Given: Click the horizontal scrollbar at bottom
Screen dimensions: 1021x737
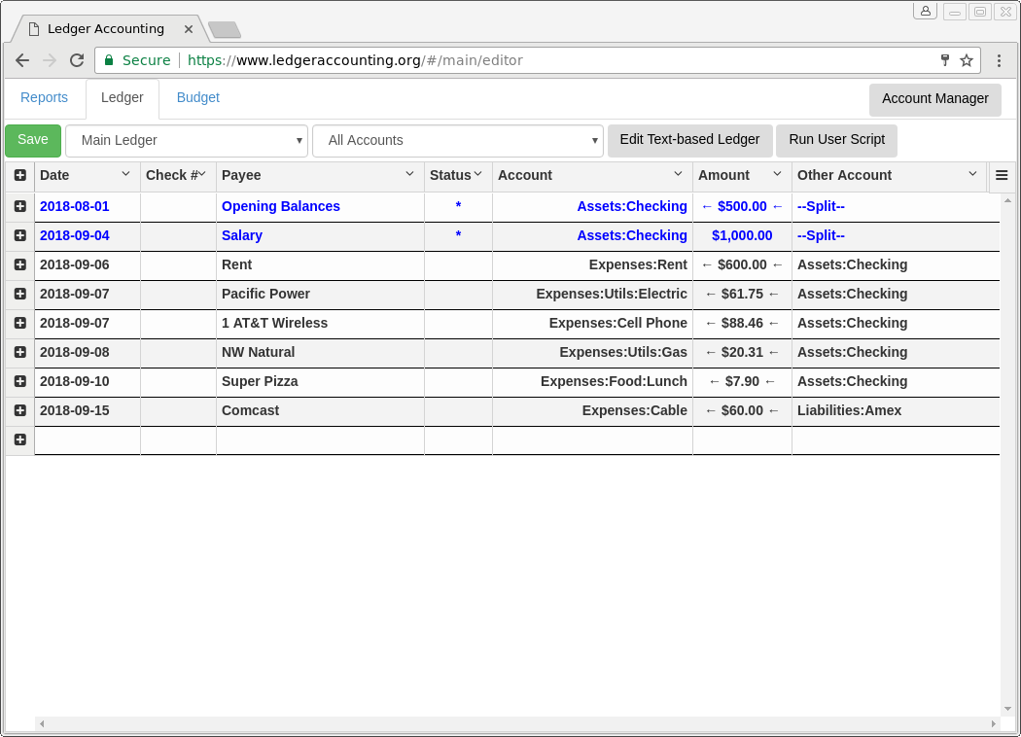Looking at the screenshot, I should [x=517, y=724].
